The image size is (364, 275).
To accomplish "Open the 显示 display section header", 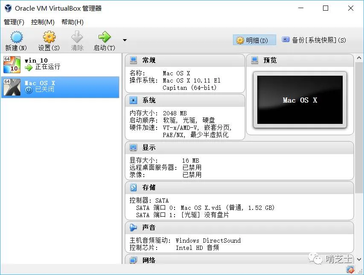I will coord(239,148).
